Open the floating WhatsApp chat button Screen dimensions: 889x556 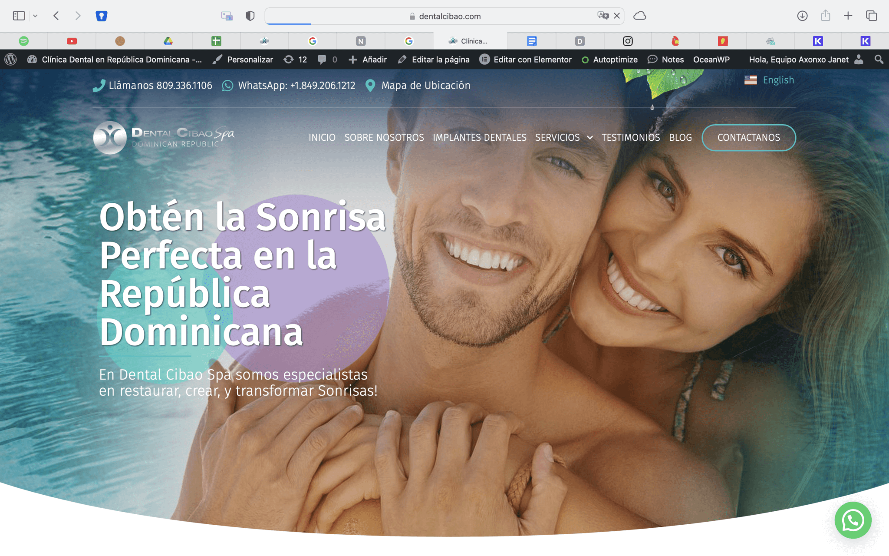[853, 520]
